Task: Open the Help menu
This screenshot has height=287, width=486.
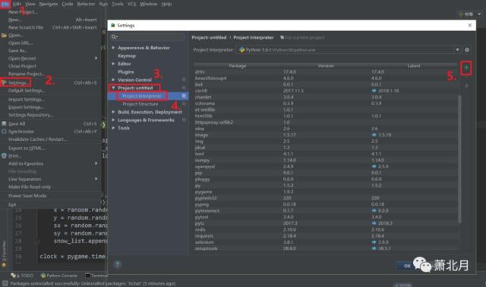Action: tap(166, 4)
